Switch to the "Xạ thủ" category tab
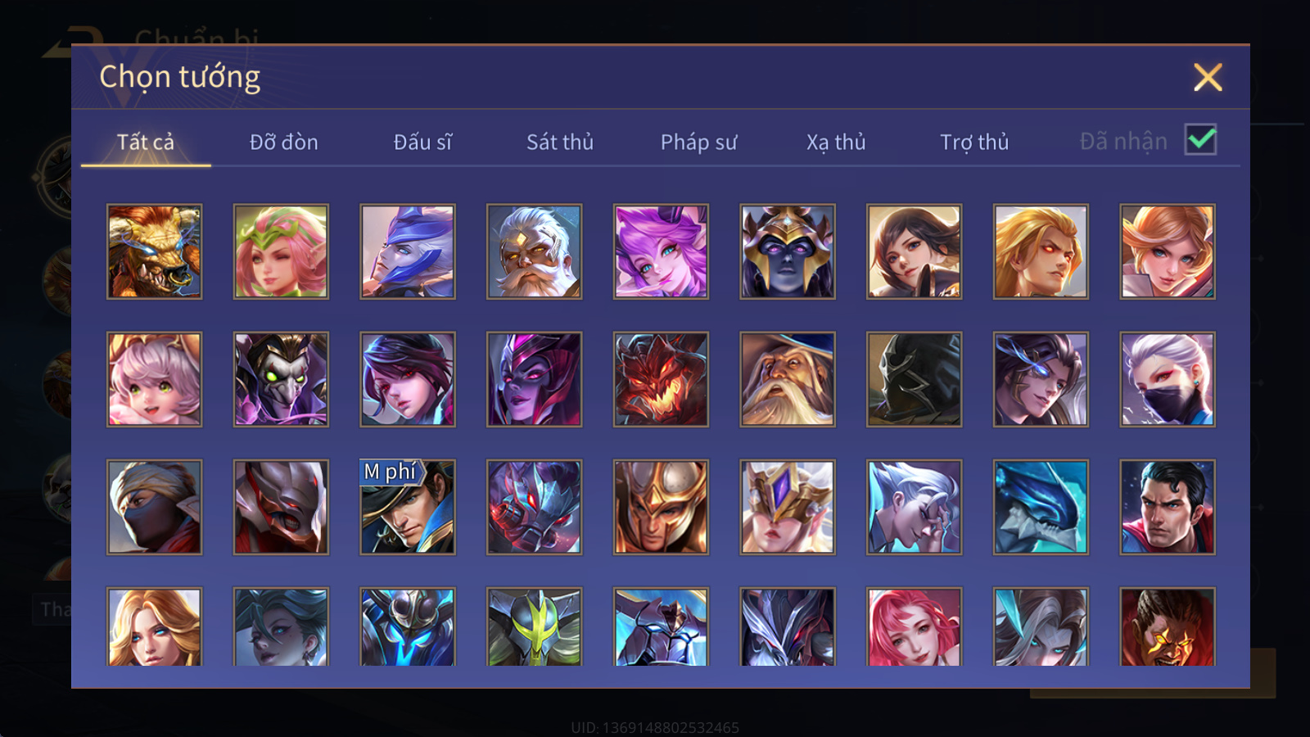Viewport: 1310px width, 737px height. click(836, 142)
